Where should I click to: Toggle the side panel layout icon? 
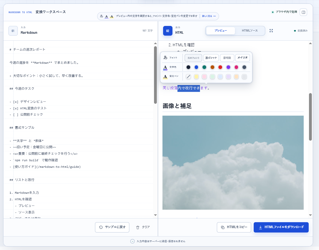click(303, 12)
